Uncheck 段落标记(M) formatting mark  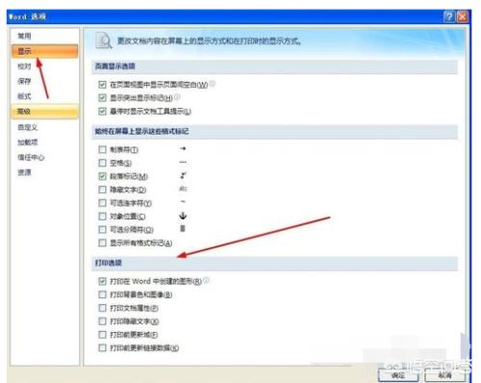click(102, 176)
